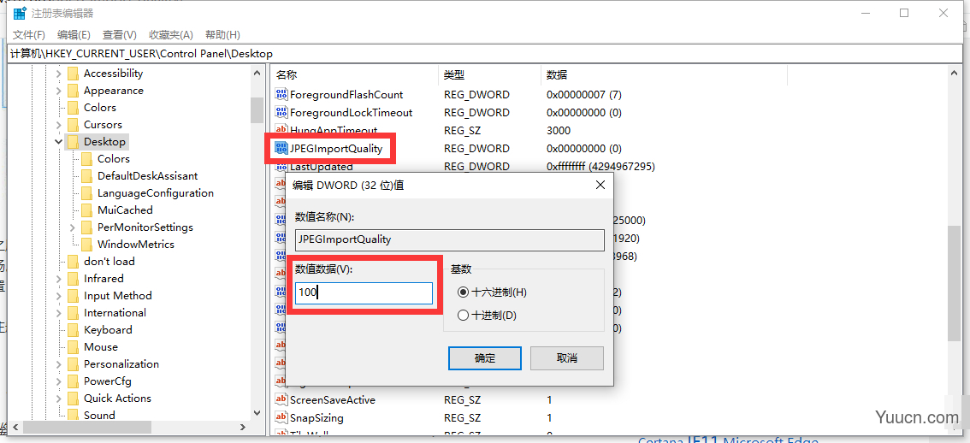The width and height of the screenshot is (970, 443).
Task: Click the 数值数据 input field containing 100
Action: coord(364,293)
